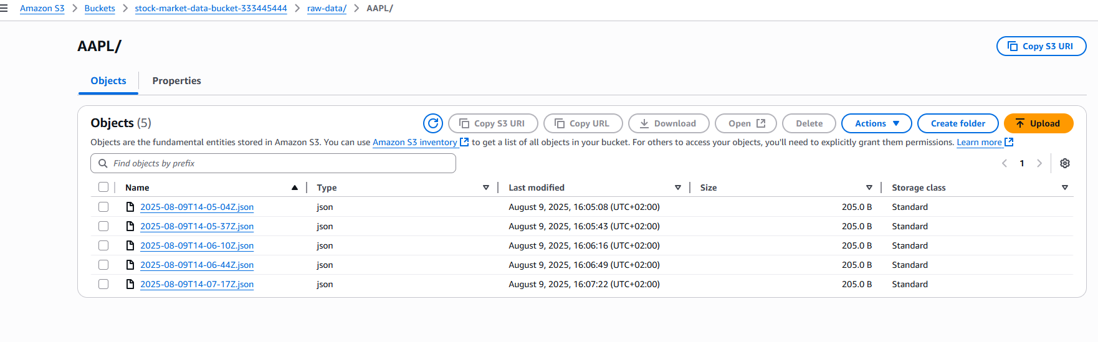Open the Actions dropdown menu
This screenshot has height=342, width=1098.
[876, 123]
